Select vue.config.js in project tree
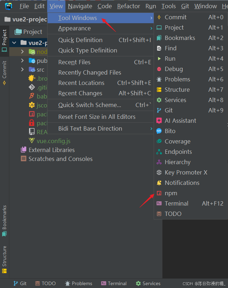The image size is (228, 288). click(x=54, y=141)
